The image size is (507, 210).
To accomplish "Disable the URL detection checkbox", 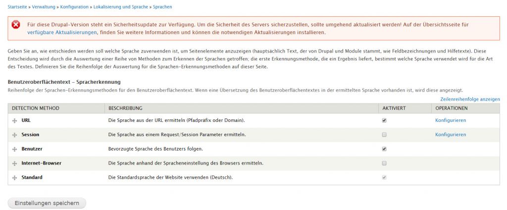I will click(384, 120).
